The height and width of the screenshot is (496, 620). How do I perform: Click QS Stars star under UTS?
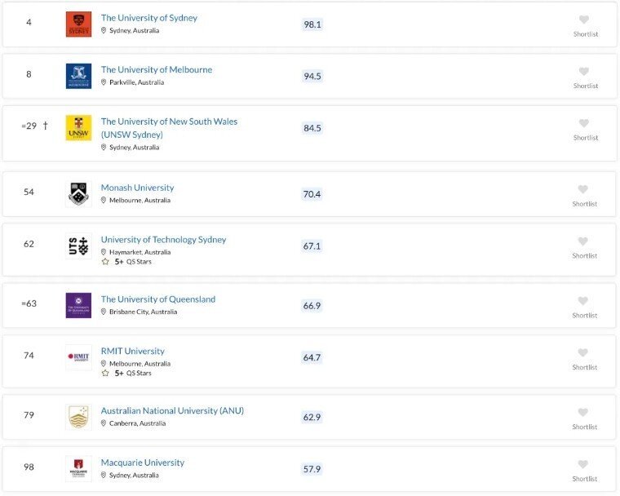coord(105,261)
